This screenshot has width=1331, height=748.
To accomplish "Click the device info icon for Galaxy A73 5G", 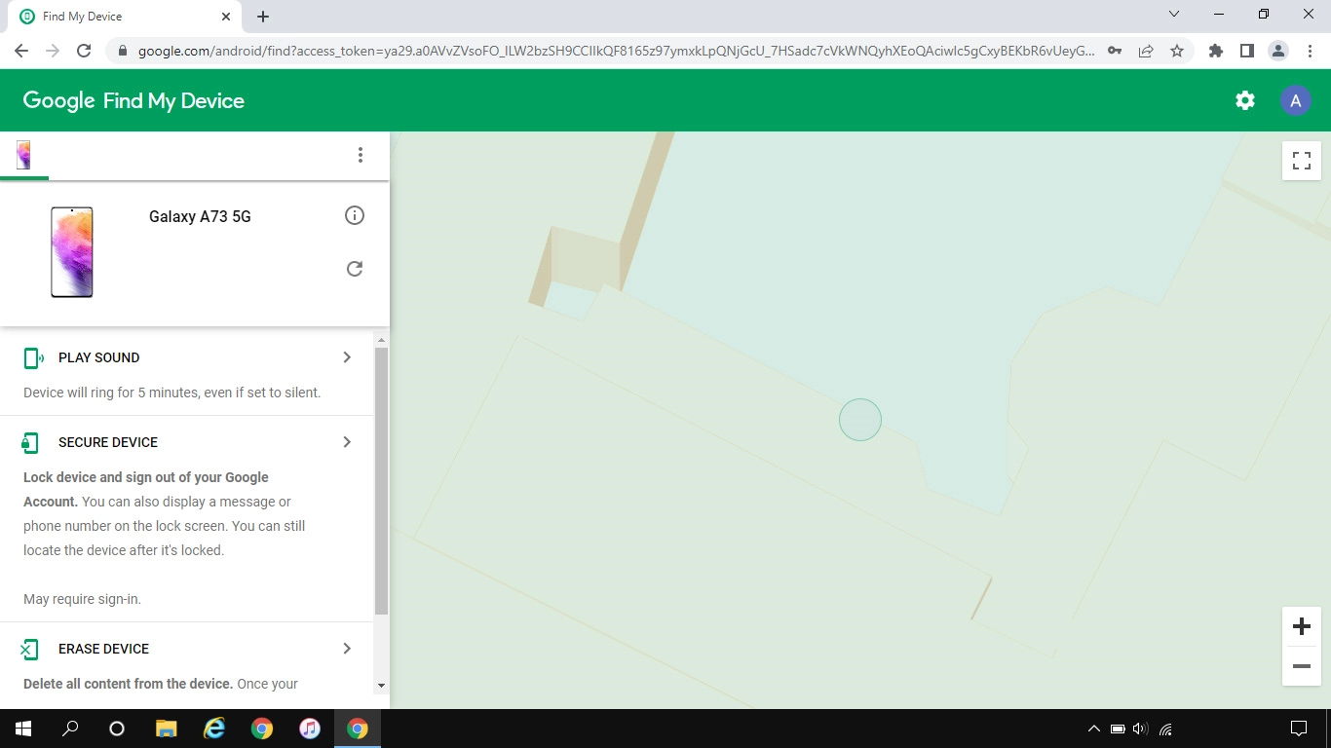I will tap(355, 215).
